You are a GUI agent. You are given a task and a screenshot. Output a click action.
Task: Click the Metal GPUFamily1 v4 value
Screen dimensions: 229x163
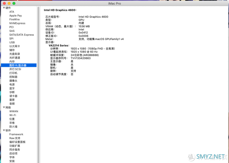coord(101,39)
